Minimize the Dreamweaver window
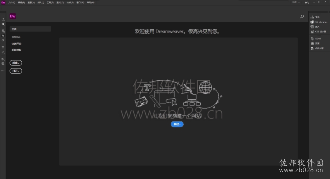This screenshot has width=330, height=179. click(x=314, y=2)
